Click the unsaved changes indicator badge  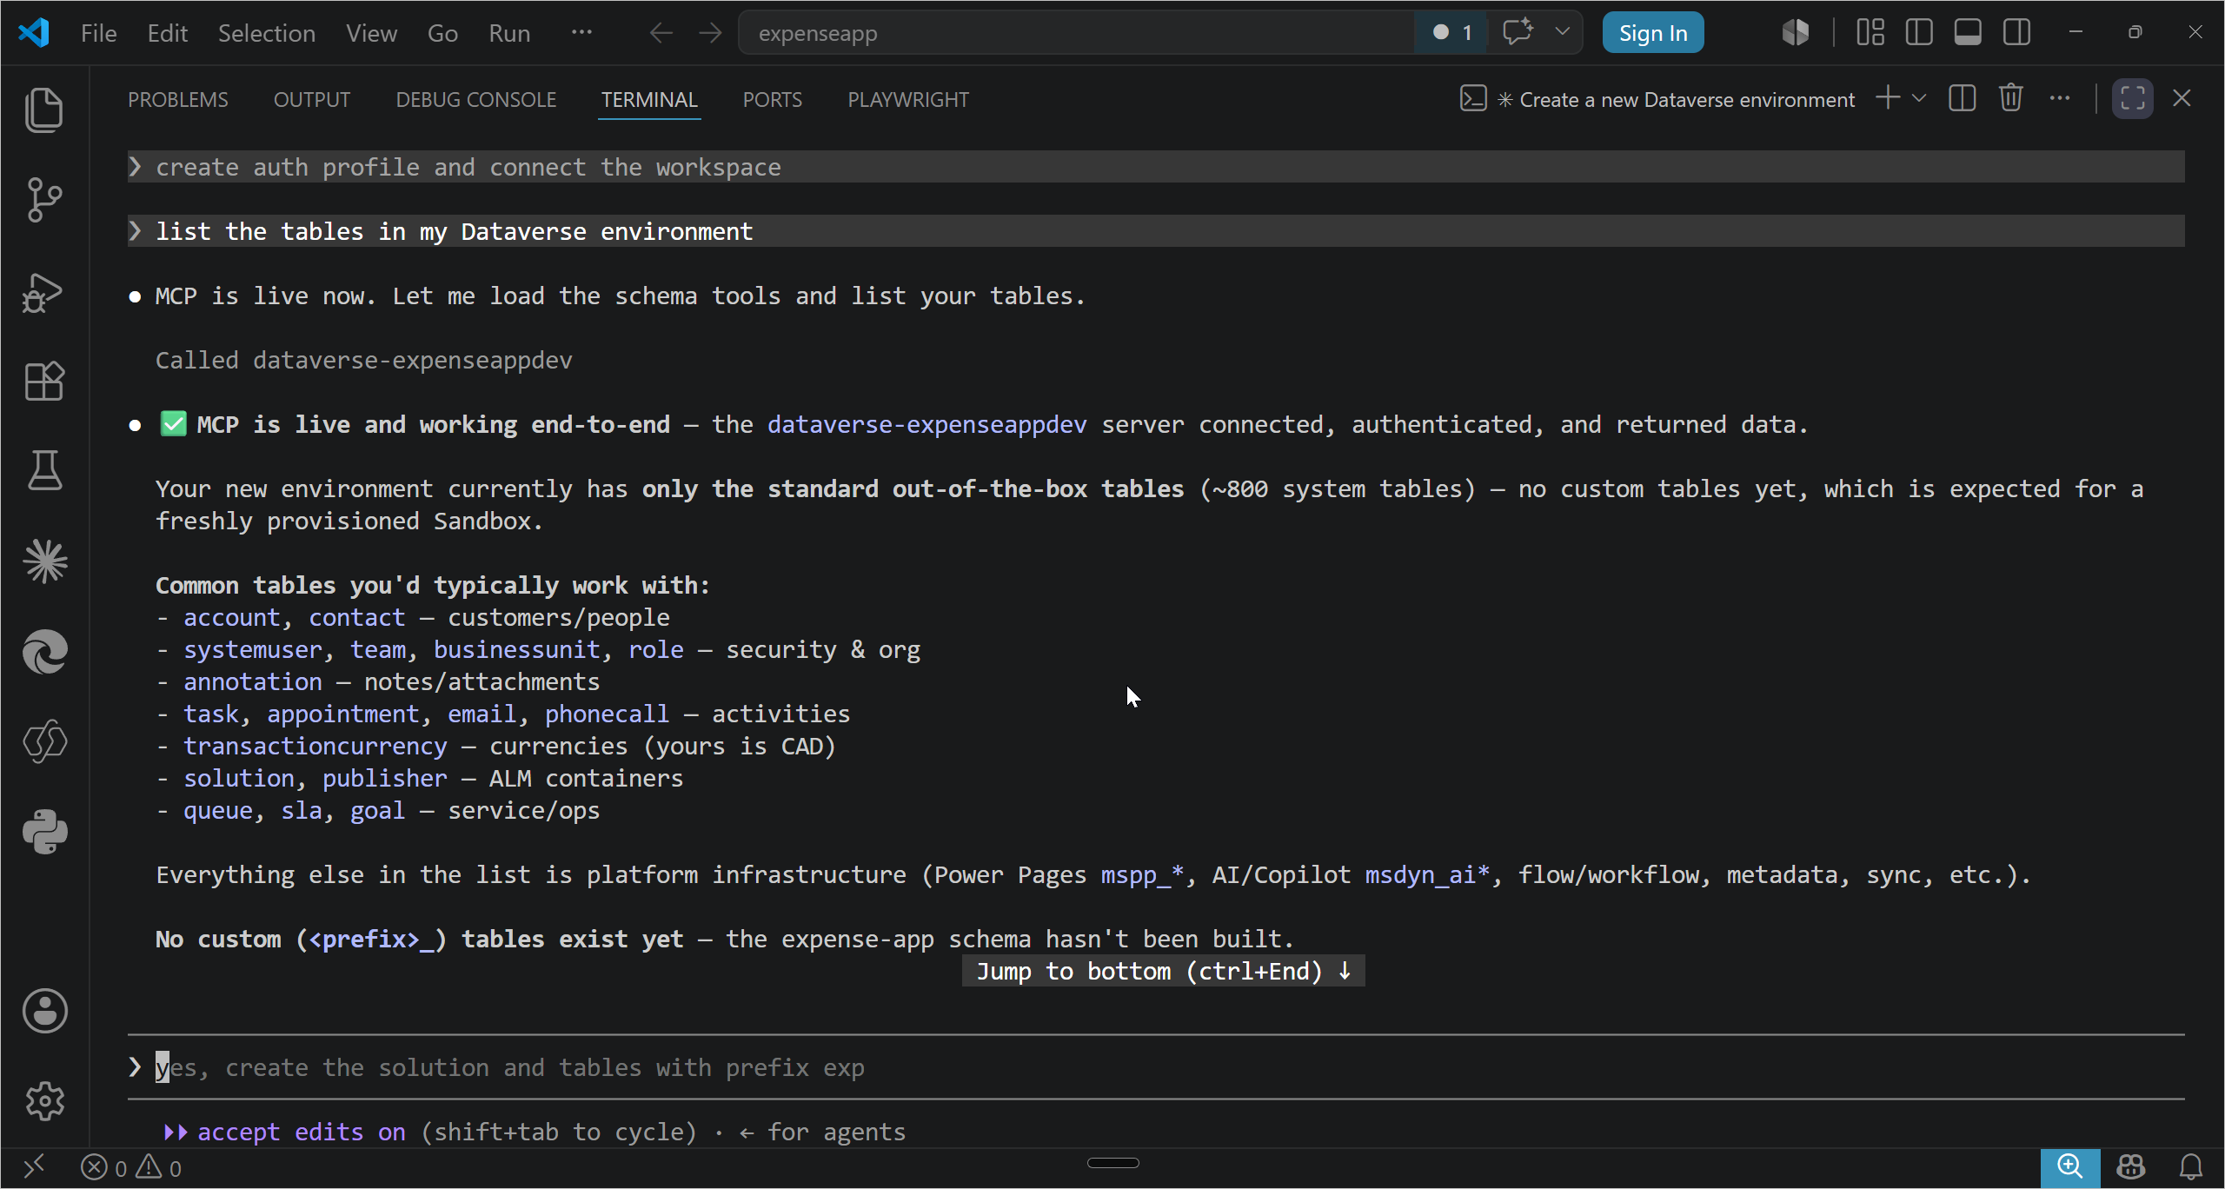pyautogui.click(x=1451, y=32)
